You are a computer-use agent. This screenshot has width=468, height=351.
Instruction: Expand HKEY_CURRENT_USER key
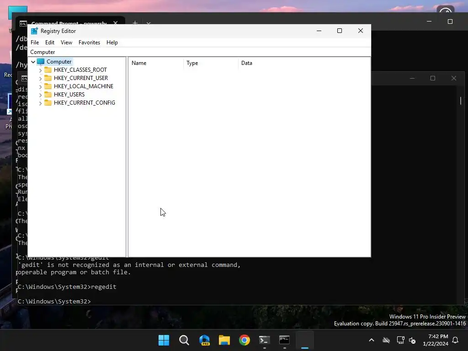coord(40,78)
